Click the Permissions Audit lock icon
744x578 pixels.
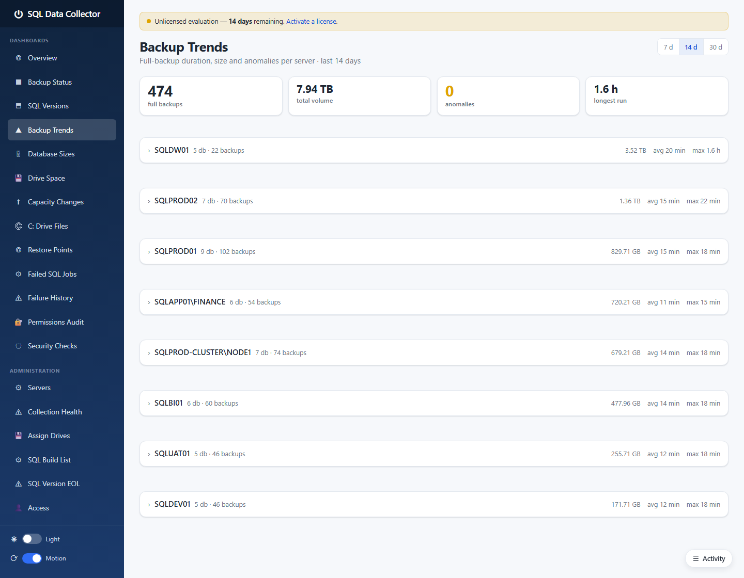[19, 322]
